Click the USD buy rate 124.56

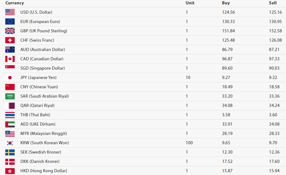229,12
